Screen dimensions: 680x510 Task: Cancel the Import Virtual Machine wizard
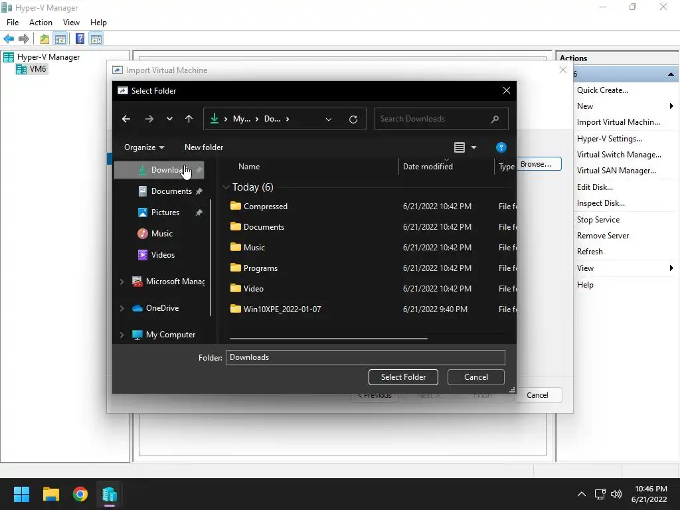click(537, 395)
